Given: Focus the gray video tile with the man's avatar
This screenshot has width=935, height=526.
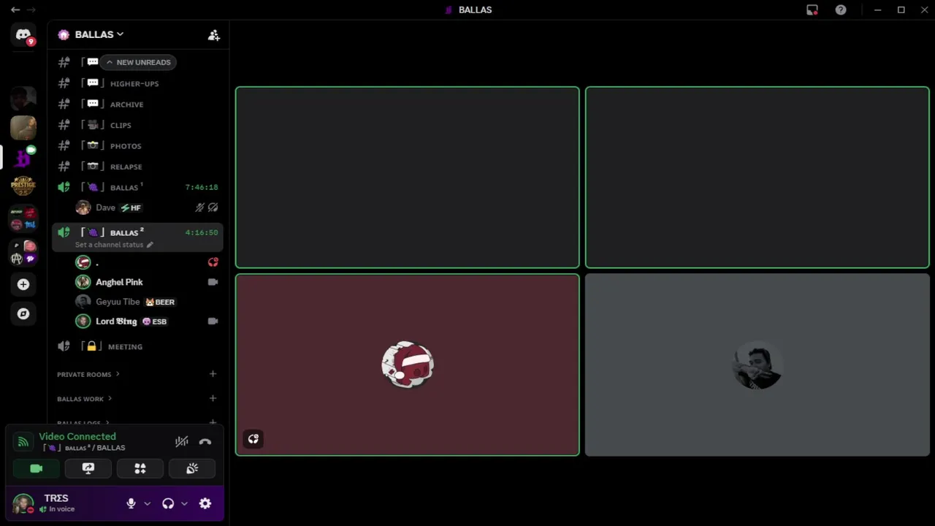Looking at the screenshot, I should click(x=757, y=365).
